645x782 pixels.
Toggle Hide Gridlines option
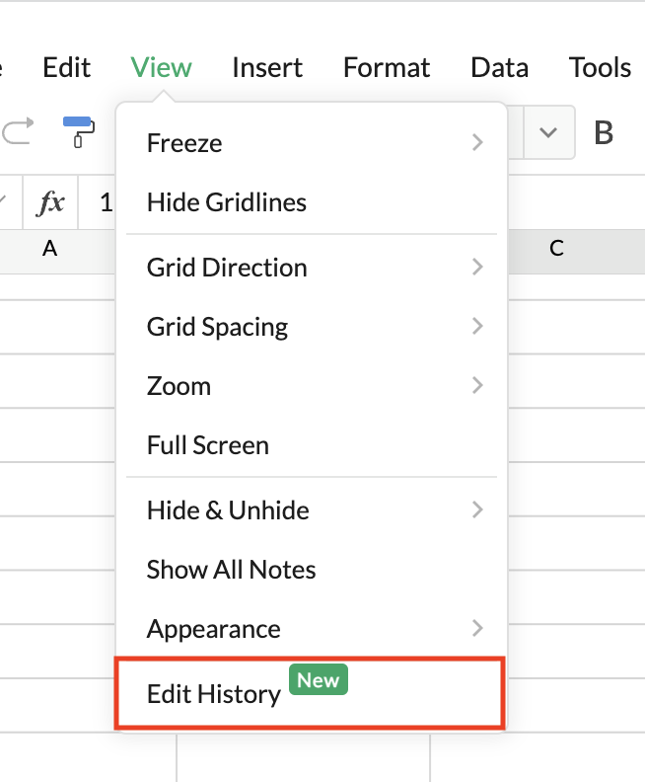pyautogui.click(x=226, y=202)
